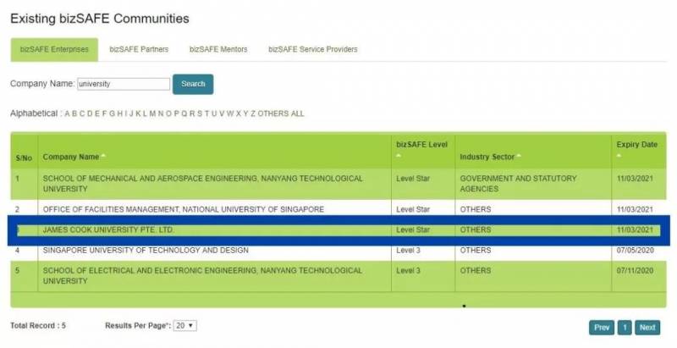Image resolution: width=677 pixels, height=348 pixels.
Task: Sort by Company Name column arrow
Action: (x=103, y=157)
